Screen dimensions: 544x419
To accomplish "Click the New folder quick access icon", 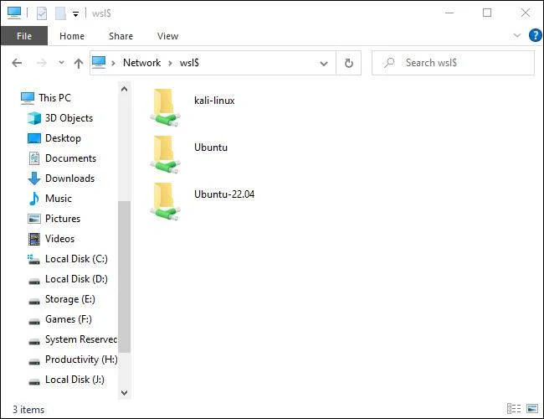I will coord(60,13).
